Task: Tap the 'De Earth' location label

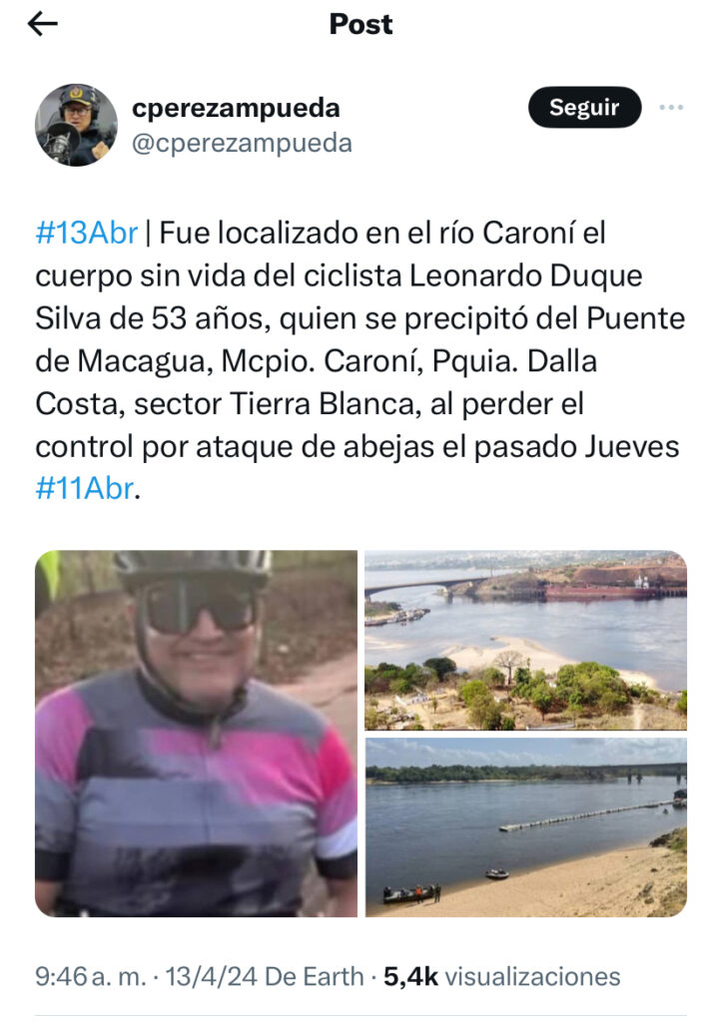Action: tap(315, 976)
